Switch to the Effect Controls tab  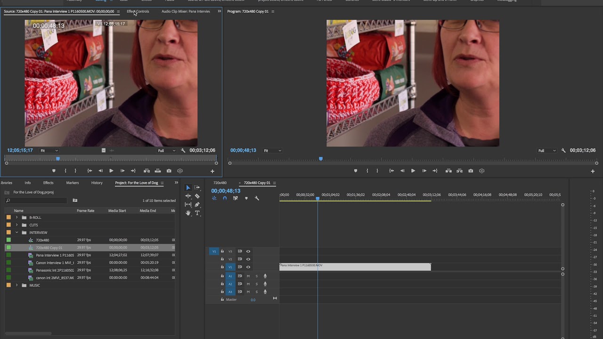tap(138, 11)
